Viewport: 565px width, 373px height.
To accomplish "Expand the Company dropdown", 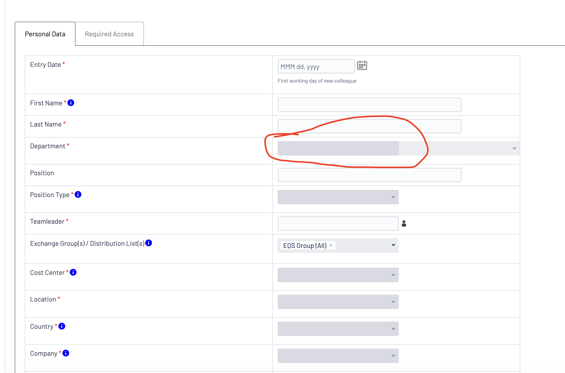I will 338,356.
